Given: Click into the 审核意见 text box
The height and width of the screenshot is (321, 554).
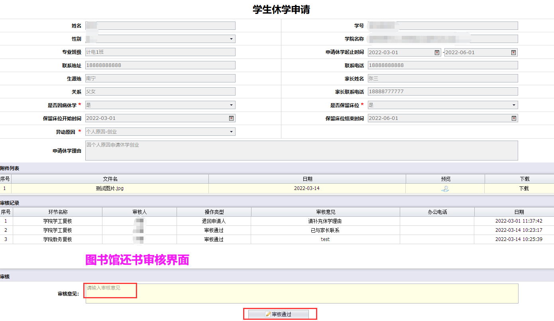Looking at the screenshot, I should click(302, 294).
